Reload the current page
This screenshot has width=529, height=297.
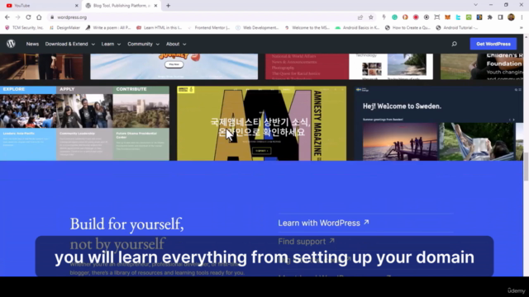28,17
